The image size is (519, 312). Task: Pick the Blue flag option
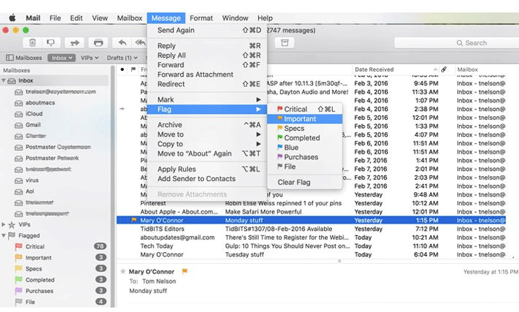point(305,148)
